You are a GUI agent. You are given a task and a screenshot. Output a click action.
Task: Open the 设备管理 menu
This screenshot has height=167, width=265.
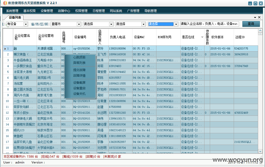[47, 11]
